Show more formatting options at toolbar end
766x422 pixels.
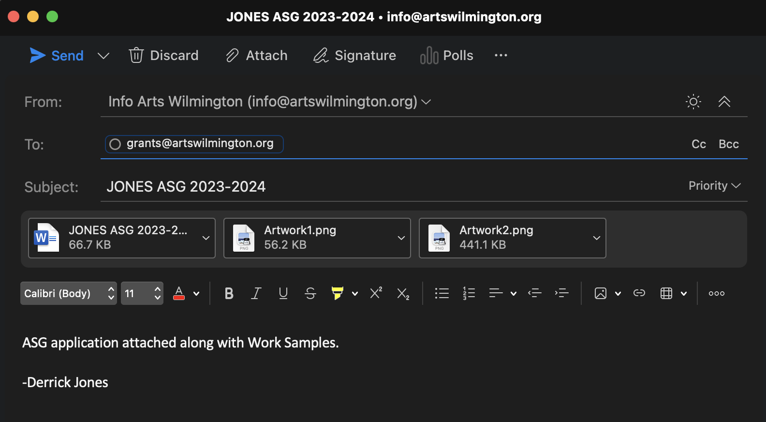coord(716,293)
